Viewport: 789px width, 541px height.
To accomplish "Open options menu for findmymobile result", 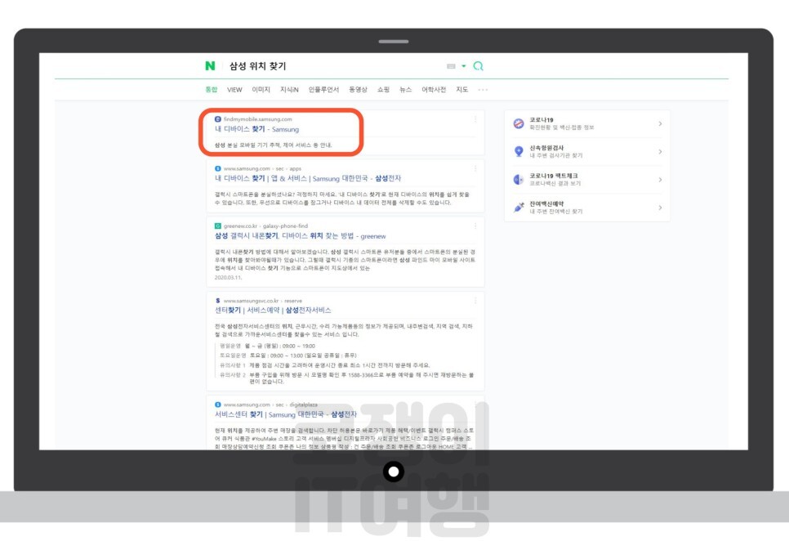I will pos(475,119).
